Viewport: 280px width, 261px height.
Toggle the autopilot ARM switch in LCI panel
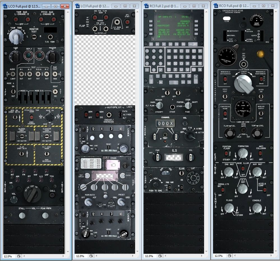[x=86, y=114]
